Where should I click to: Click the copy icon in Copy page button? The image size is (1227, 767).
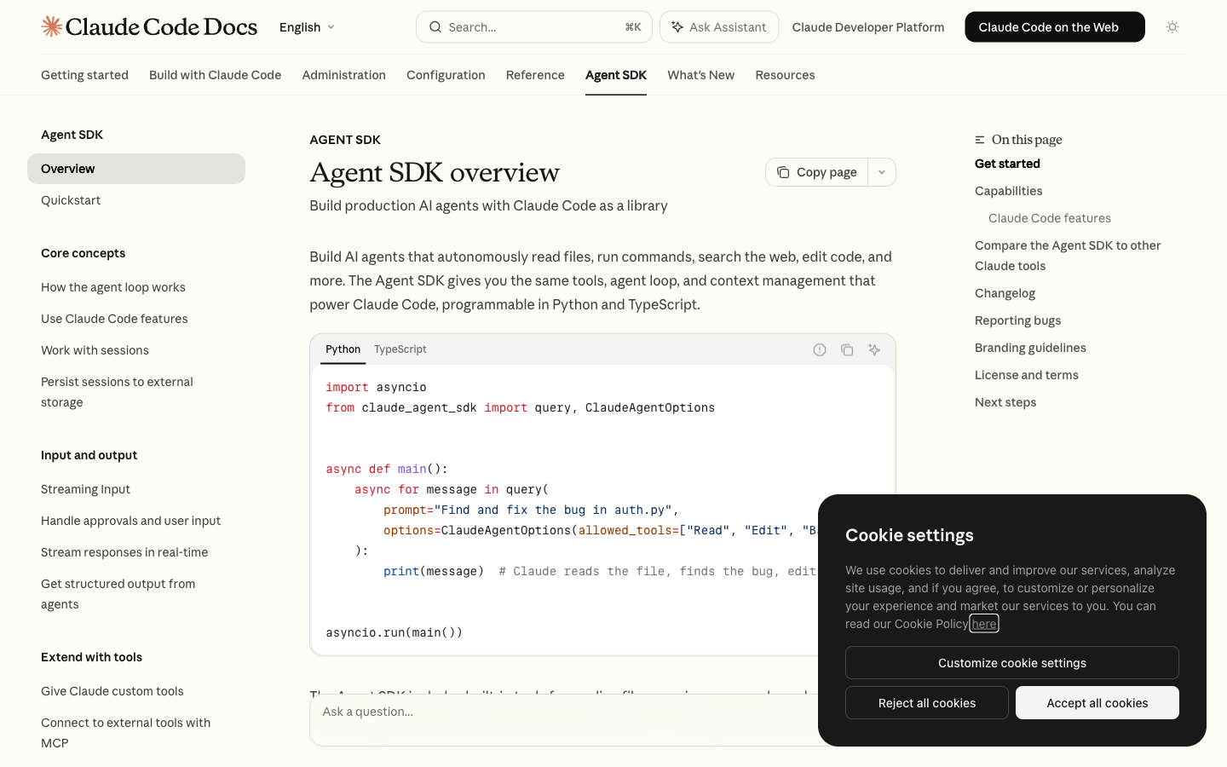pyautogui.click(x=783, y=172)
